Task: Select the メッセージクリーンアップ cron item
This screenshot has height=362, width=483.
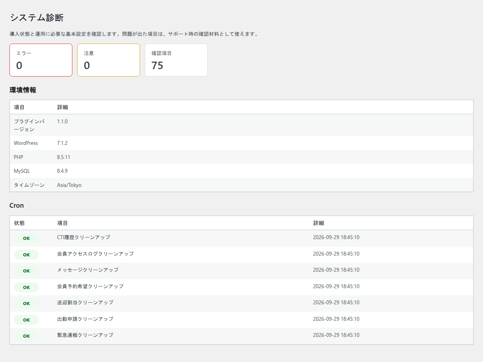Action: tap(88, 270)
